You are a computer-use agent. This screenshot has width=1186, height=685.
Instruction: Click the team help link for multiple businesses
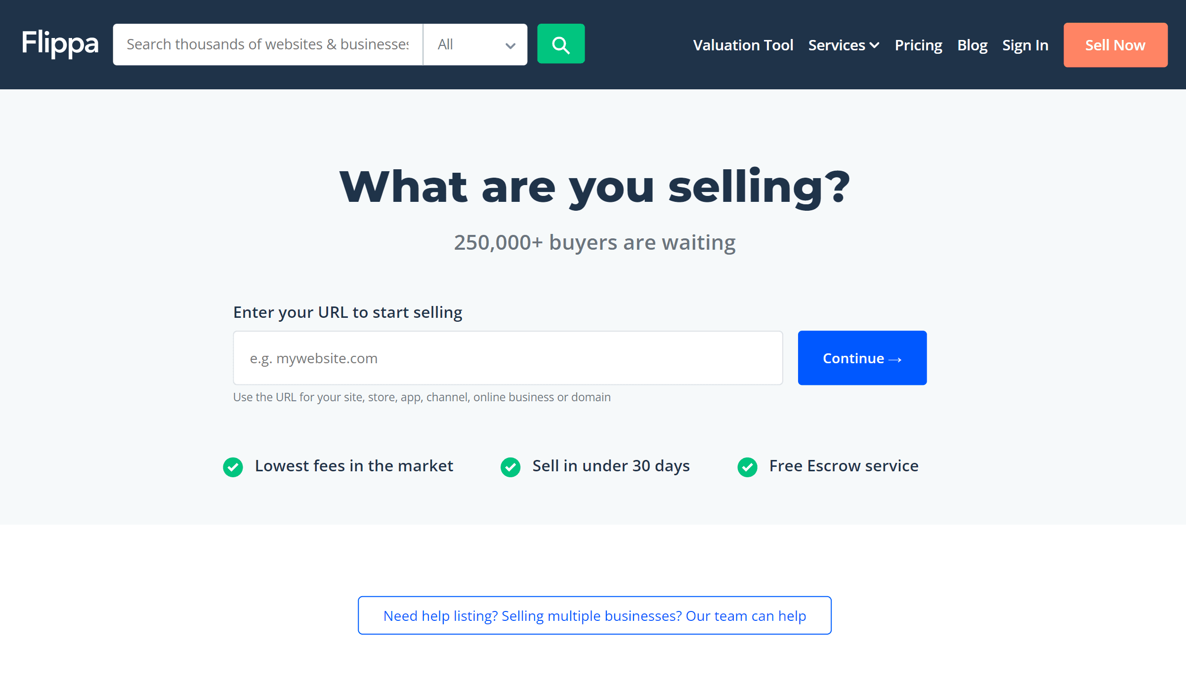point(594,615)
